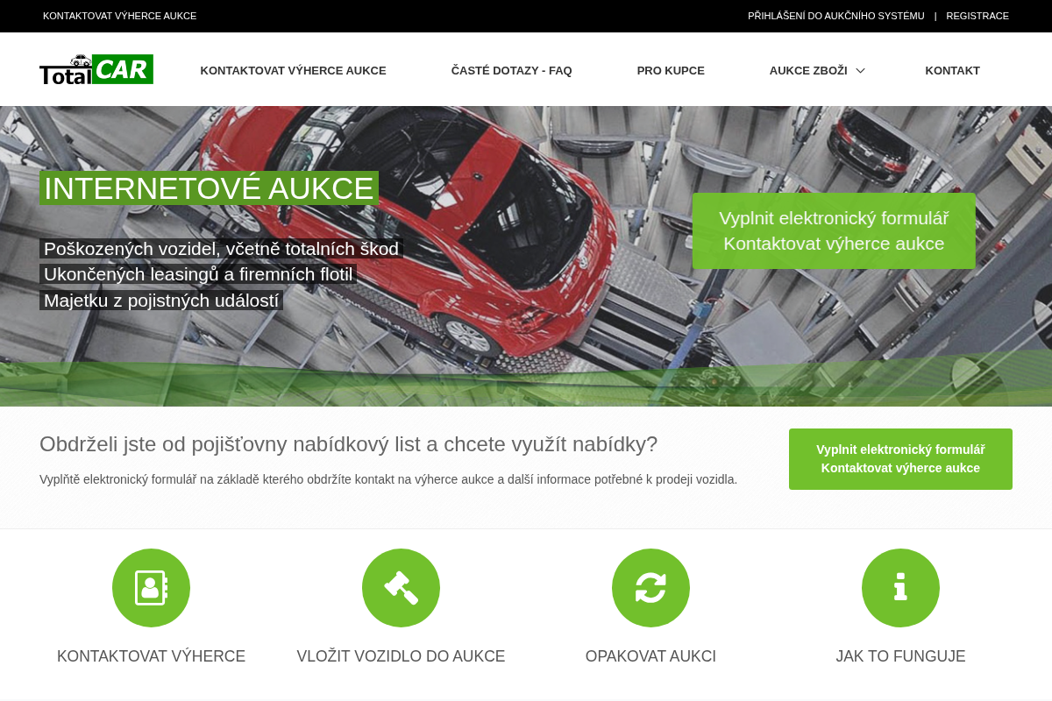Click the lower Vyplnit elektronický formulář button
Screen dimensions: 1052x701
[900, 459]
